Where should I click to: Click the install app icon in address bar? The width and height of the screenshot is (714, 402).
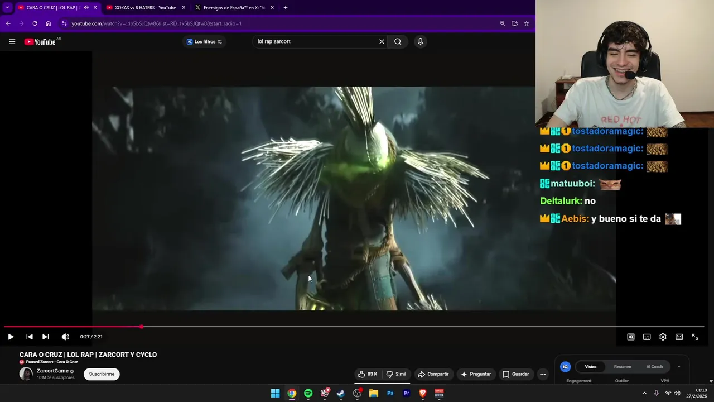coord(514,23)
